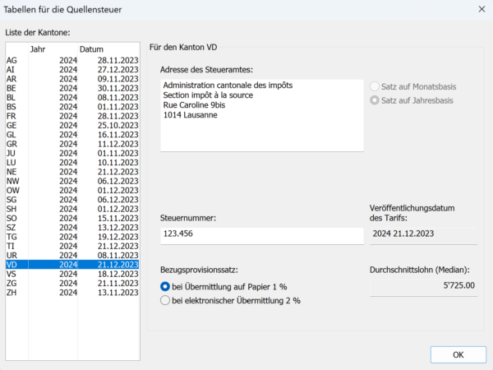
Task: Select canton VS row
Action: [x=72, y=274]
